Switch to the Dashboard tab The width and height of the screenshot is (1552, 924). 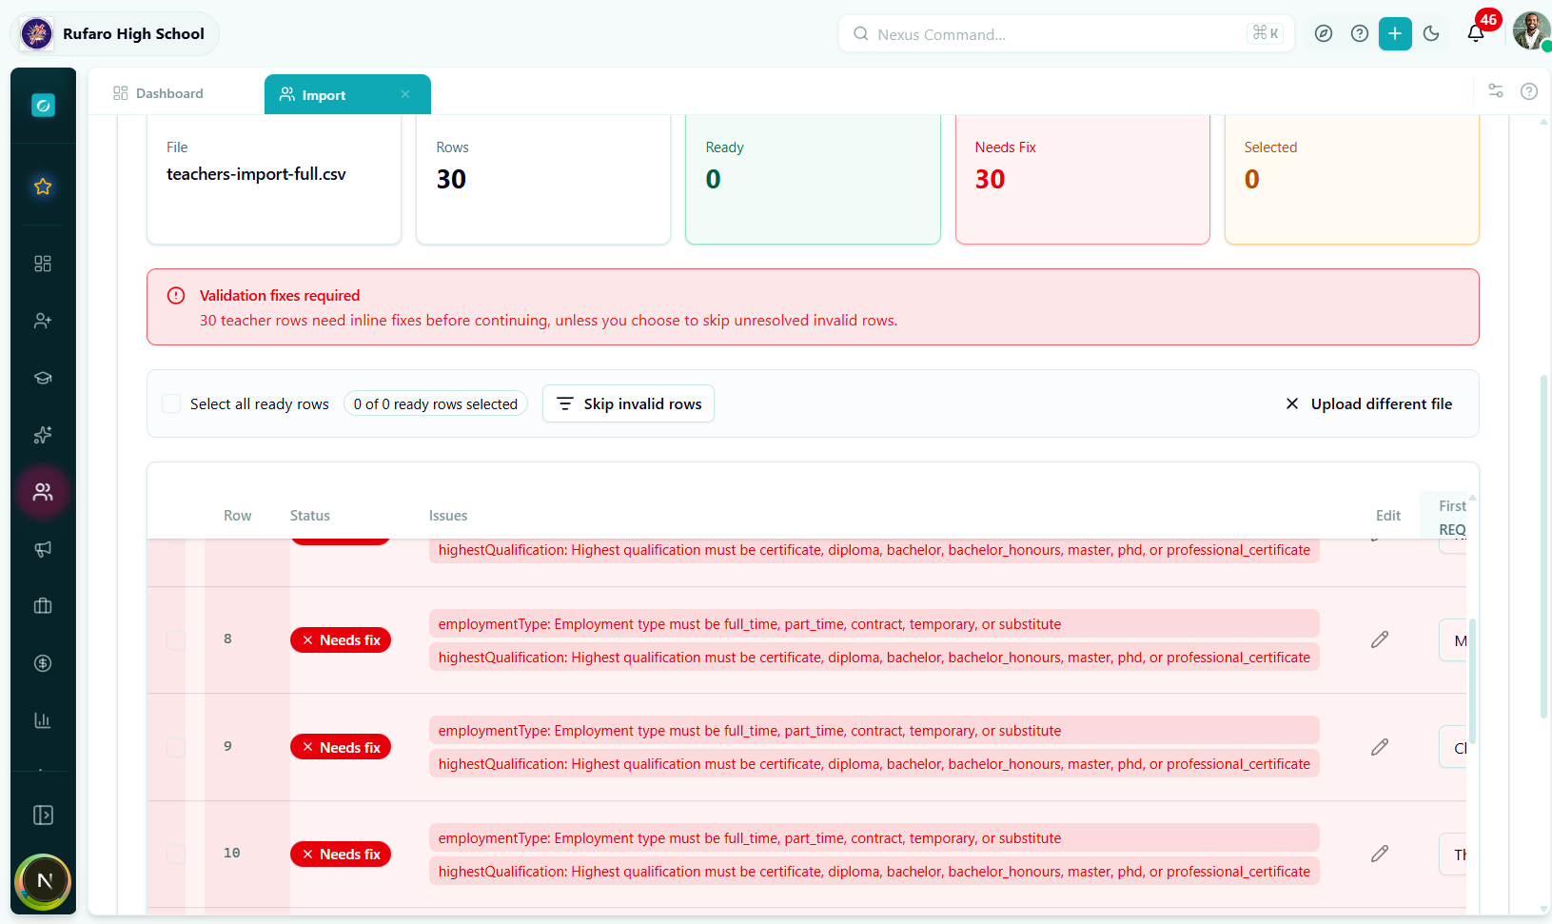pos(158,93)
